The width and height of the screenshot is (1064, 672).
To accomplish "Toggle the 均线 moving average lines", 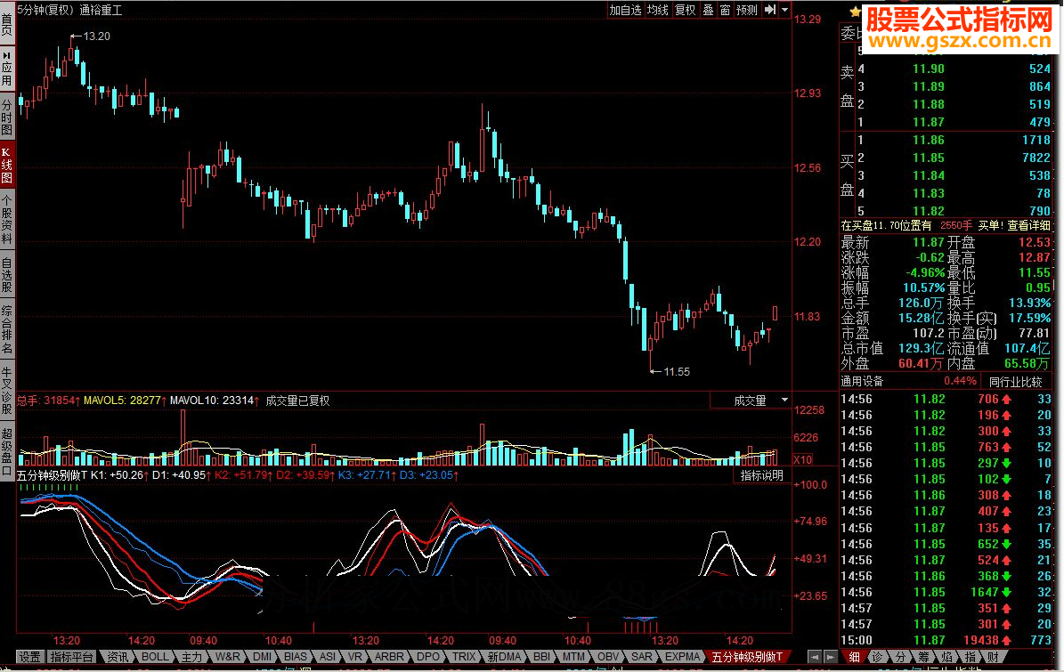I will tap(657, 10).
